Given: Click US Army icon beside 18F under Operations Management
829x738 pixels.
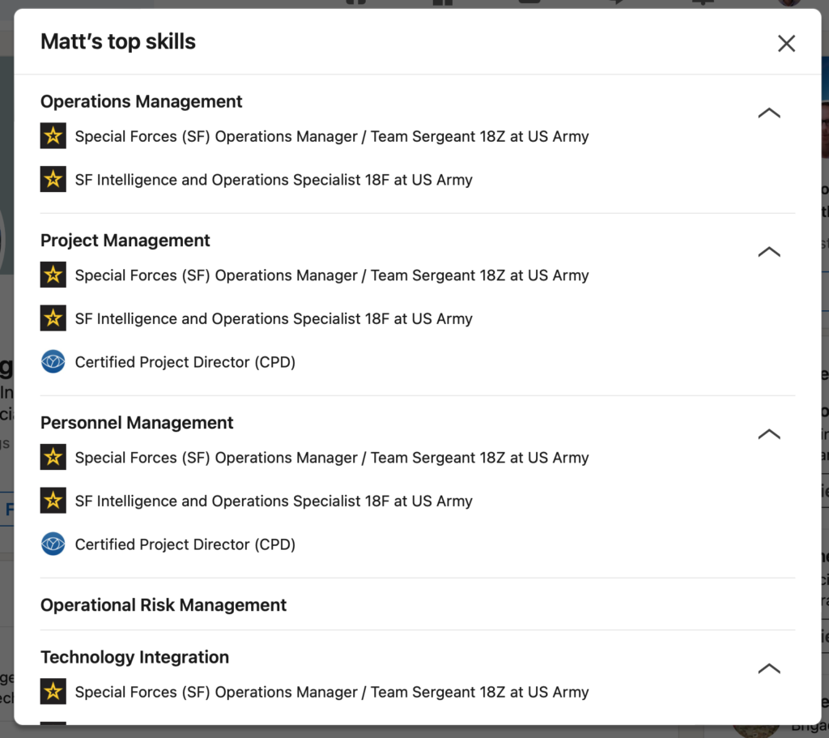Looking at the screenshot, I should pyautogui.click(x=53, y=179).
